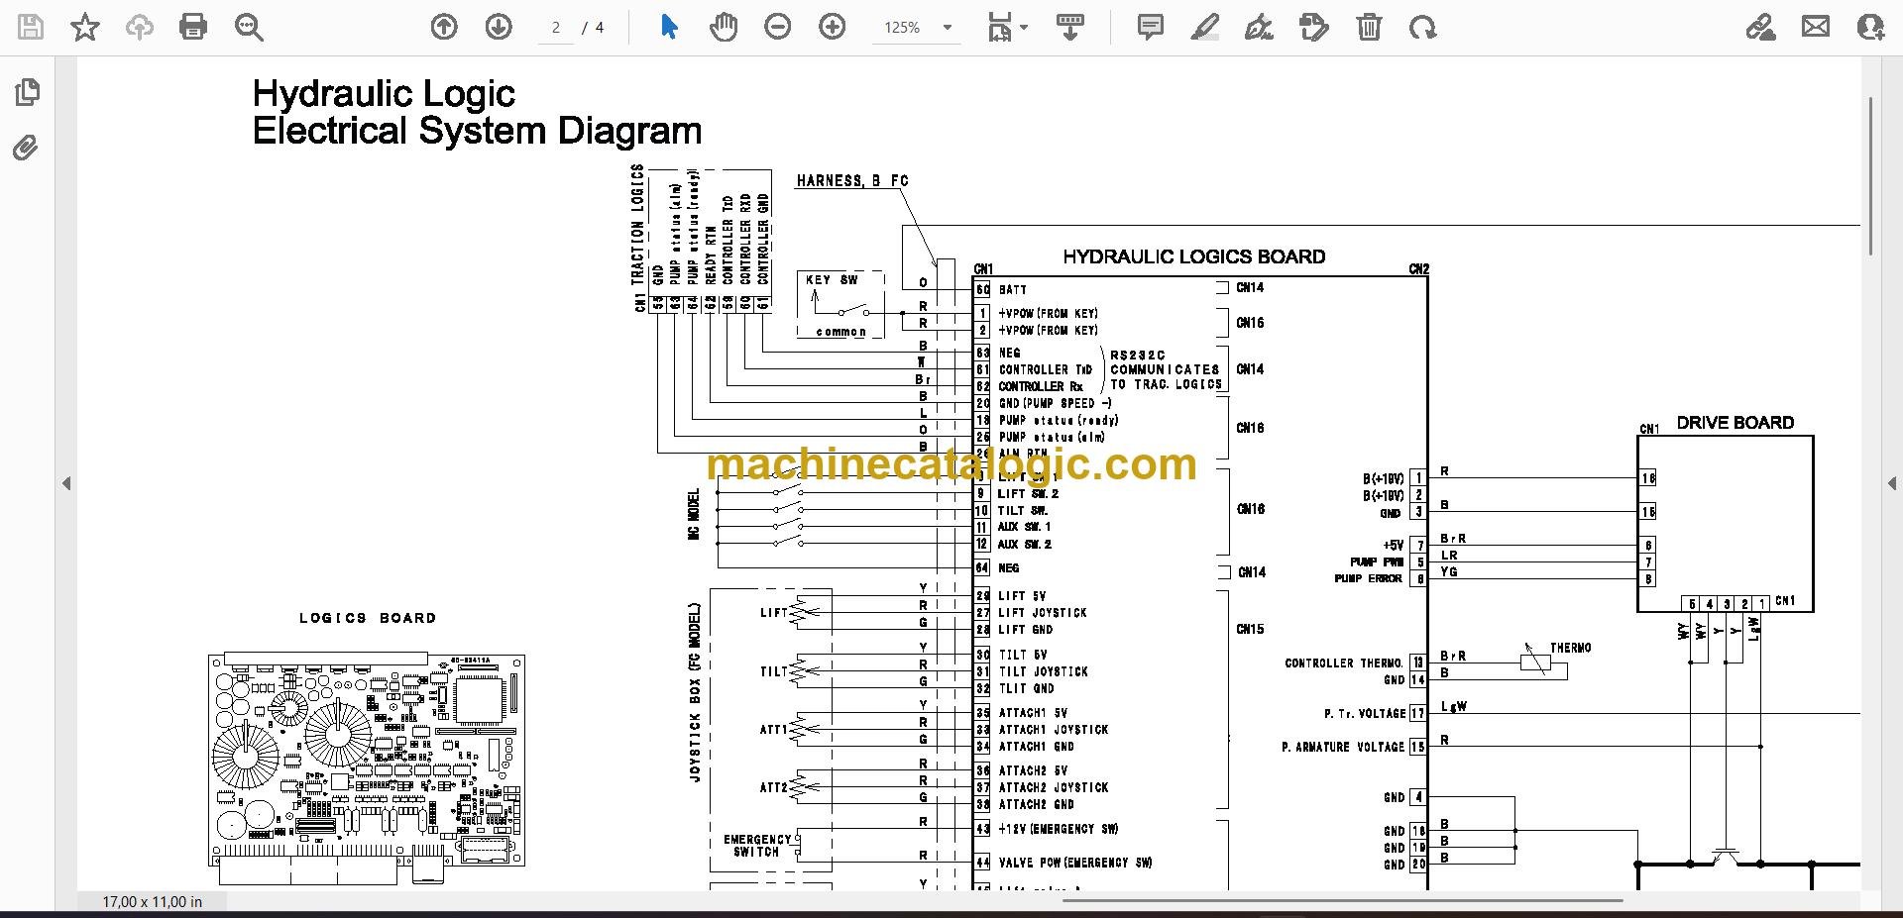The height and width of the screenshot is (918, 1903).
Task: Click the 'Hydraulic Logic' title text
Action: [384, 94]
